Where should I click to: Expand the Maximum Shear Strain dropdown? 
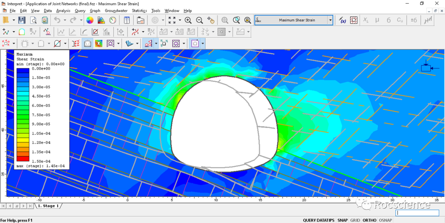pyautogui.click(x=330, y=20)
